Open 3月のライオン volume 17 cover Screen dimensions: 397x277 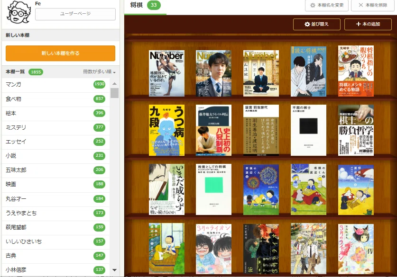tap(214, 249)
